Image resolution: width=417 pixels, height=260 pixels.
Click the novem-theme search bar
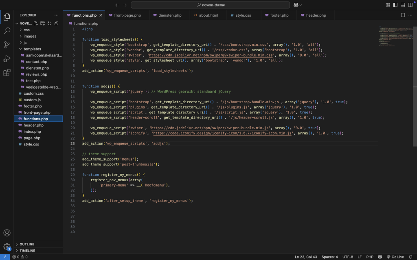click(210, 5)
